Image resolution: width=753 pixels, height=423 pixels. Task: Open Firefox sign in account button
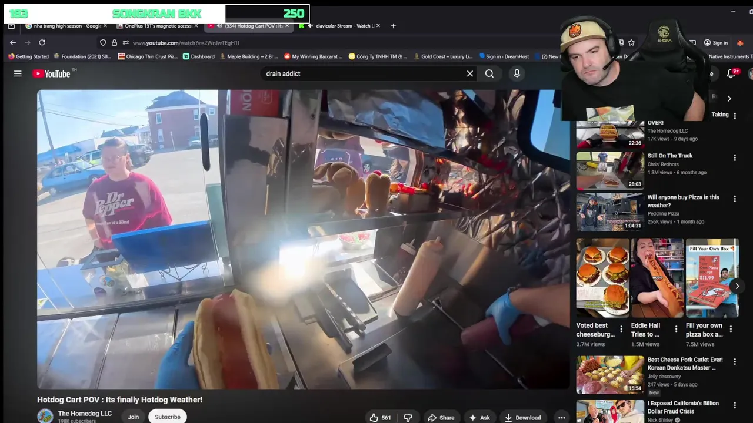click(x=716, y=42)
